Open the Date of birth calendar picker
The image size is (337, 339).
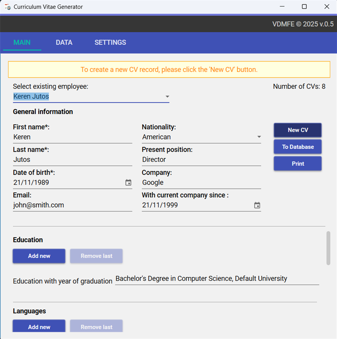click(128, 183)
